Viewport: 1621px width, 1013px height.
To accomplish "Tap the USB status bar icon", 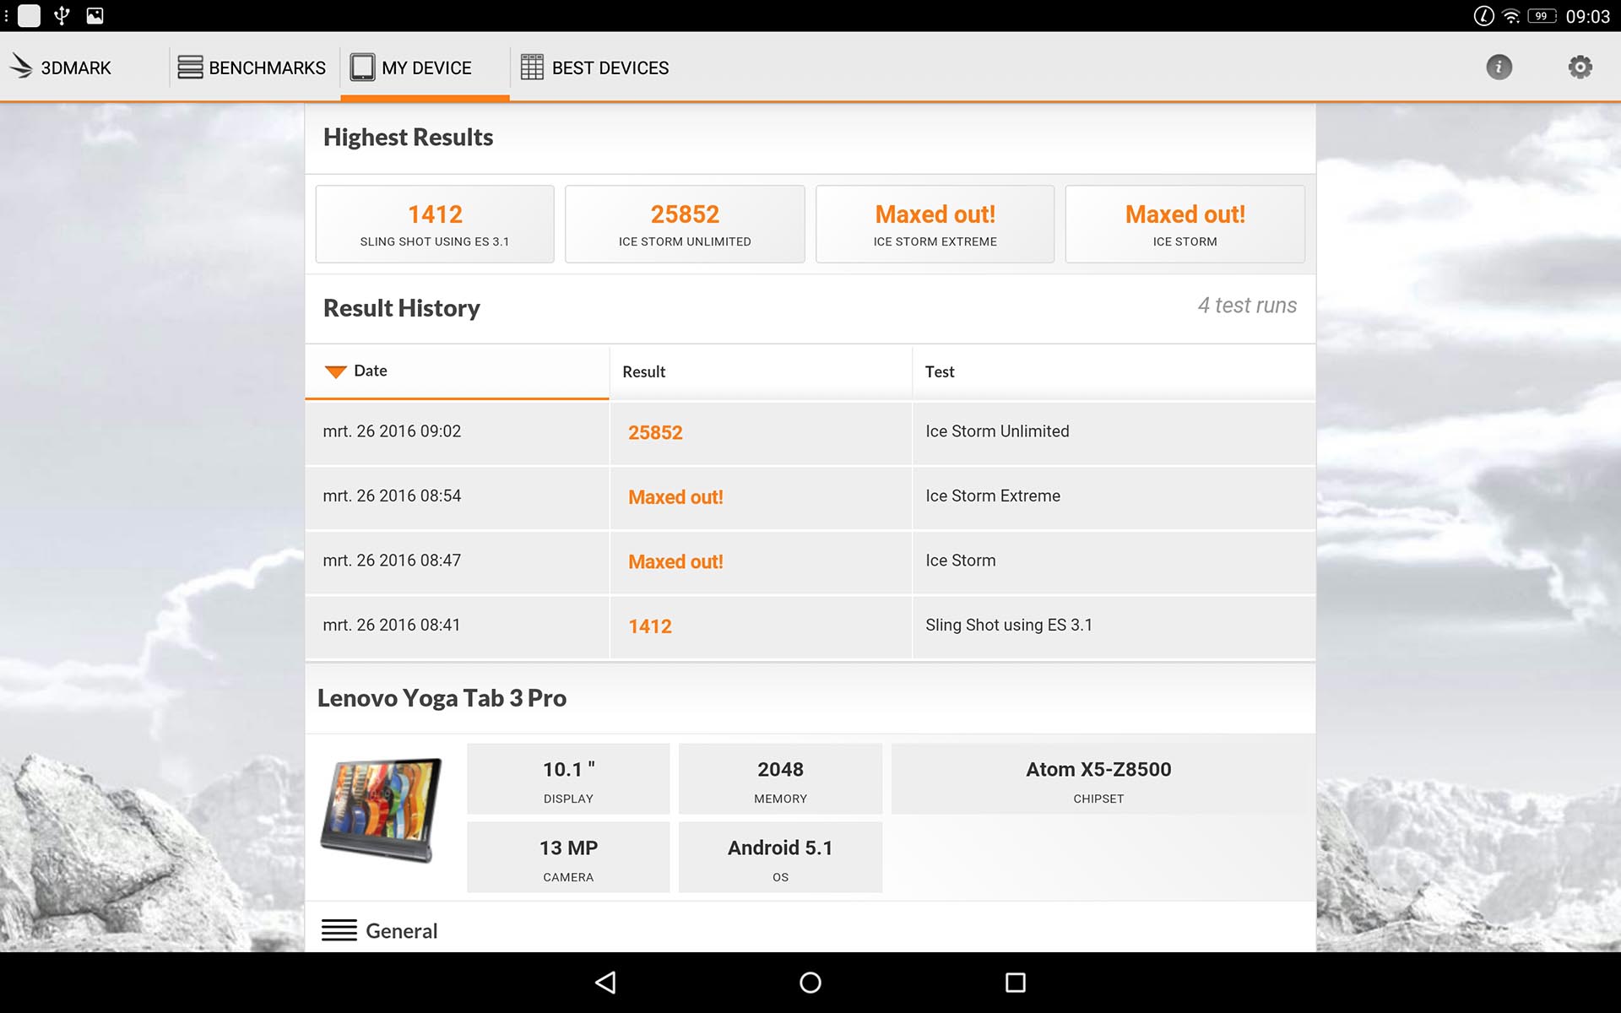I will (x=62, y=15).
